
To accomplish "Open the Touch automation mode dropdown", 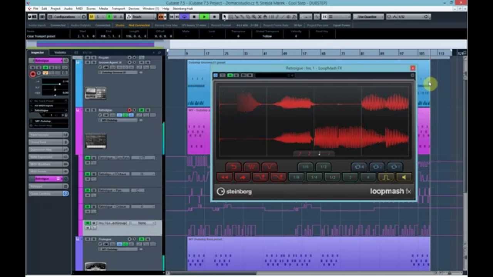I will [x=141, y=17].
